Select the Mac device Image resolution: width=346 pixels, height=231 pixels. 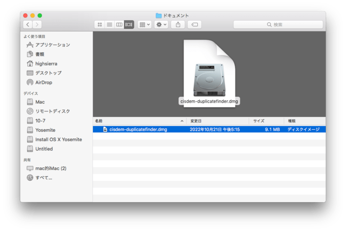(40, 102)
